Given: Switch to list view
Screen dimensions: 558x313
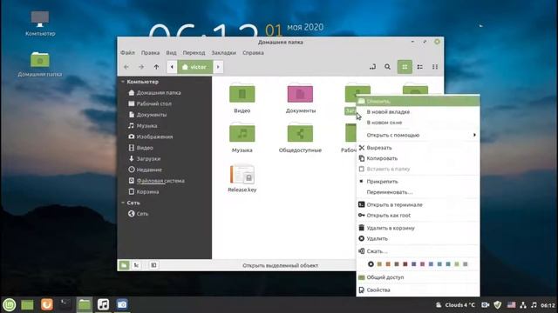Looking at the screenshot, I should [x=420, y=67].
